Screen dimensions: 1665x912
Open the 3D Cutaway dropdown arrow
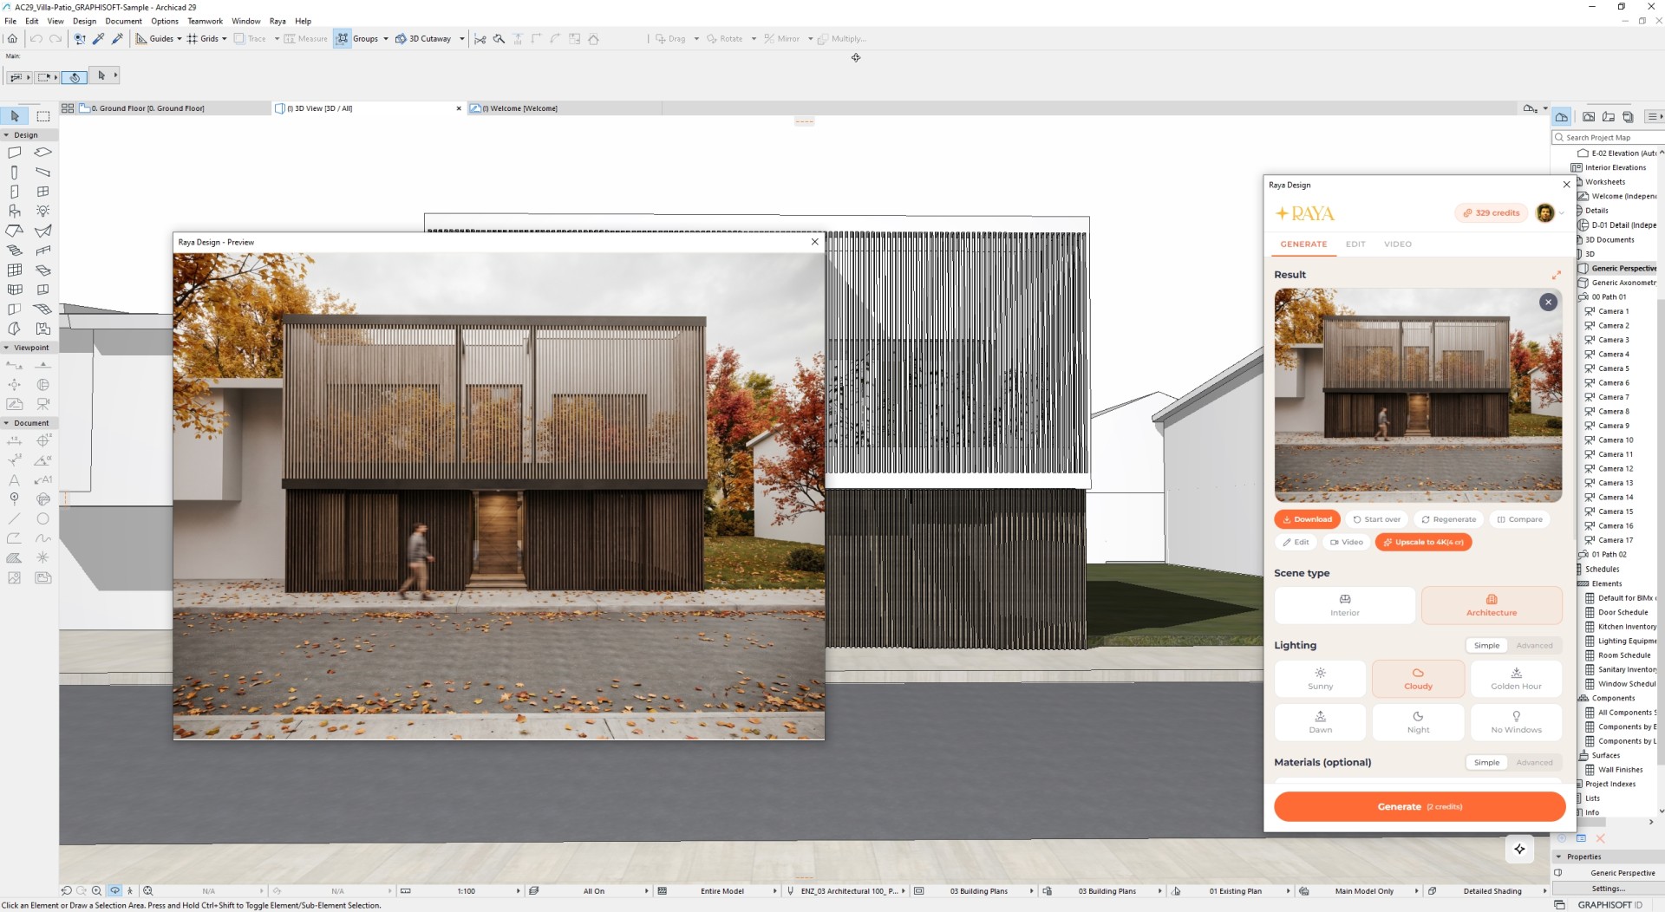pos(462,39)
